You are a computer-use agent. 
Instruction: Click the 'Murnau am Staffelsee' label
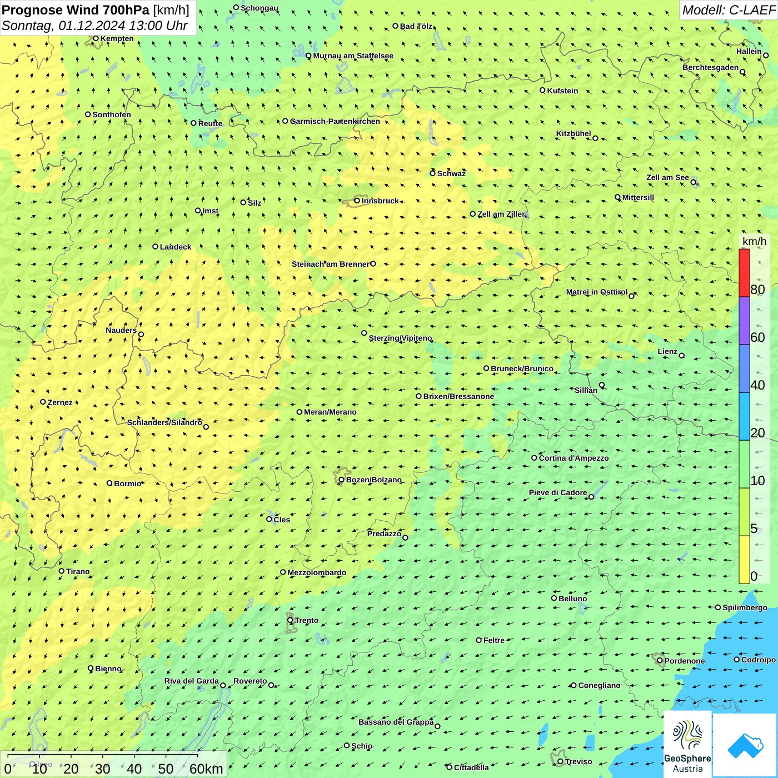[353, 56]
